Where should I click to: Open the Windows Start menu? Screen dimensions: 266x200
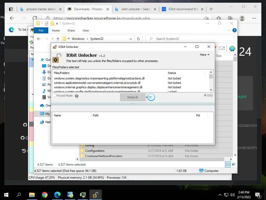click(6, 195)
